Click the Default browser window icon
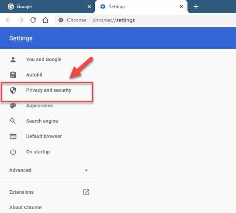Viewport: 236px width, 213px height. 13,136
